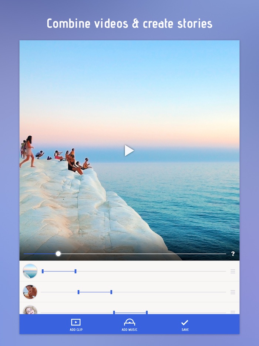Select the second clip thumbnail with man
The width and height of the screenshot is (259, 346).
[30, 292]
